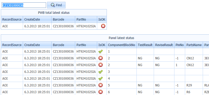Click red error icon for CN12 PinNo -1
The height and width of the screenshot is (95, 209).
(101, 58)
